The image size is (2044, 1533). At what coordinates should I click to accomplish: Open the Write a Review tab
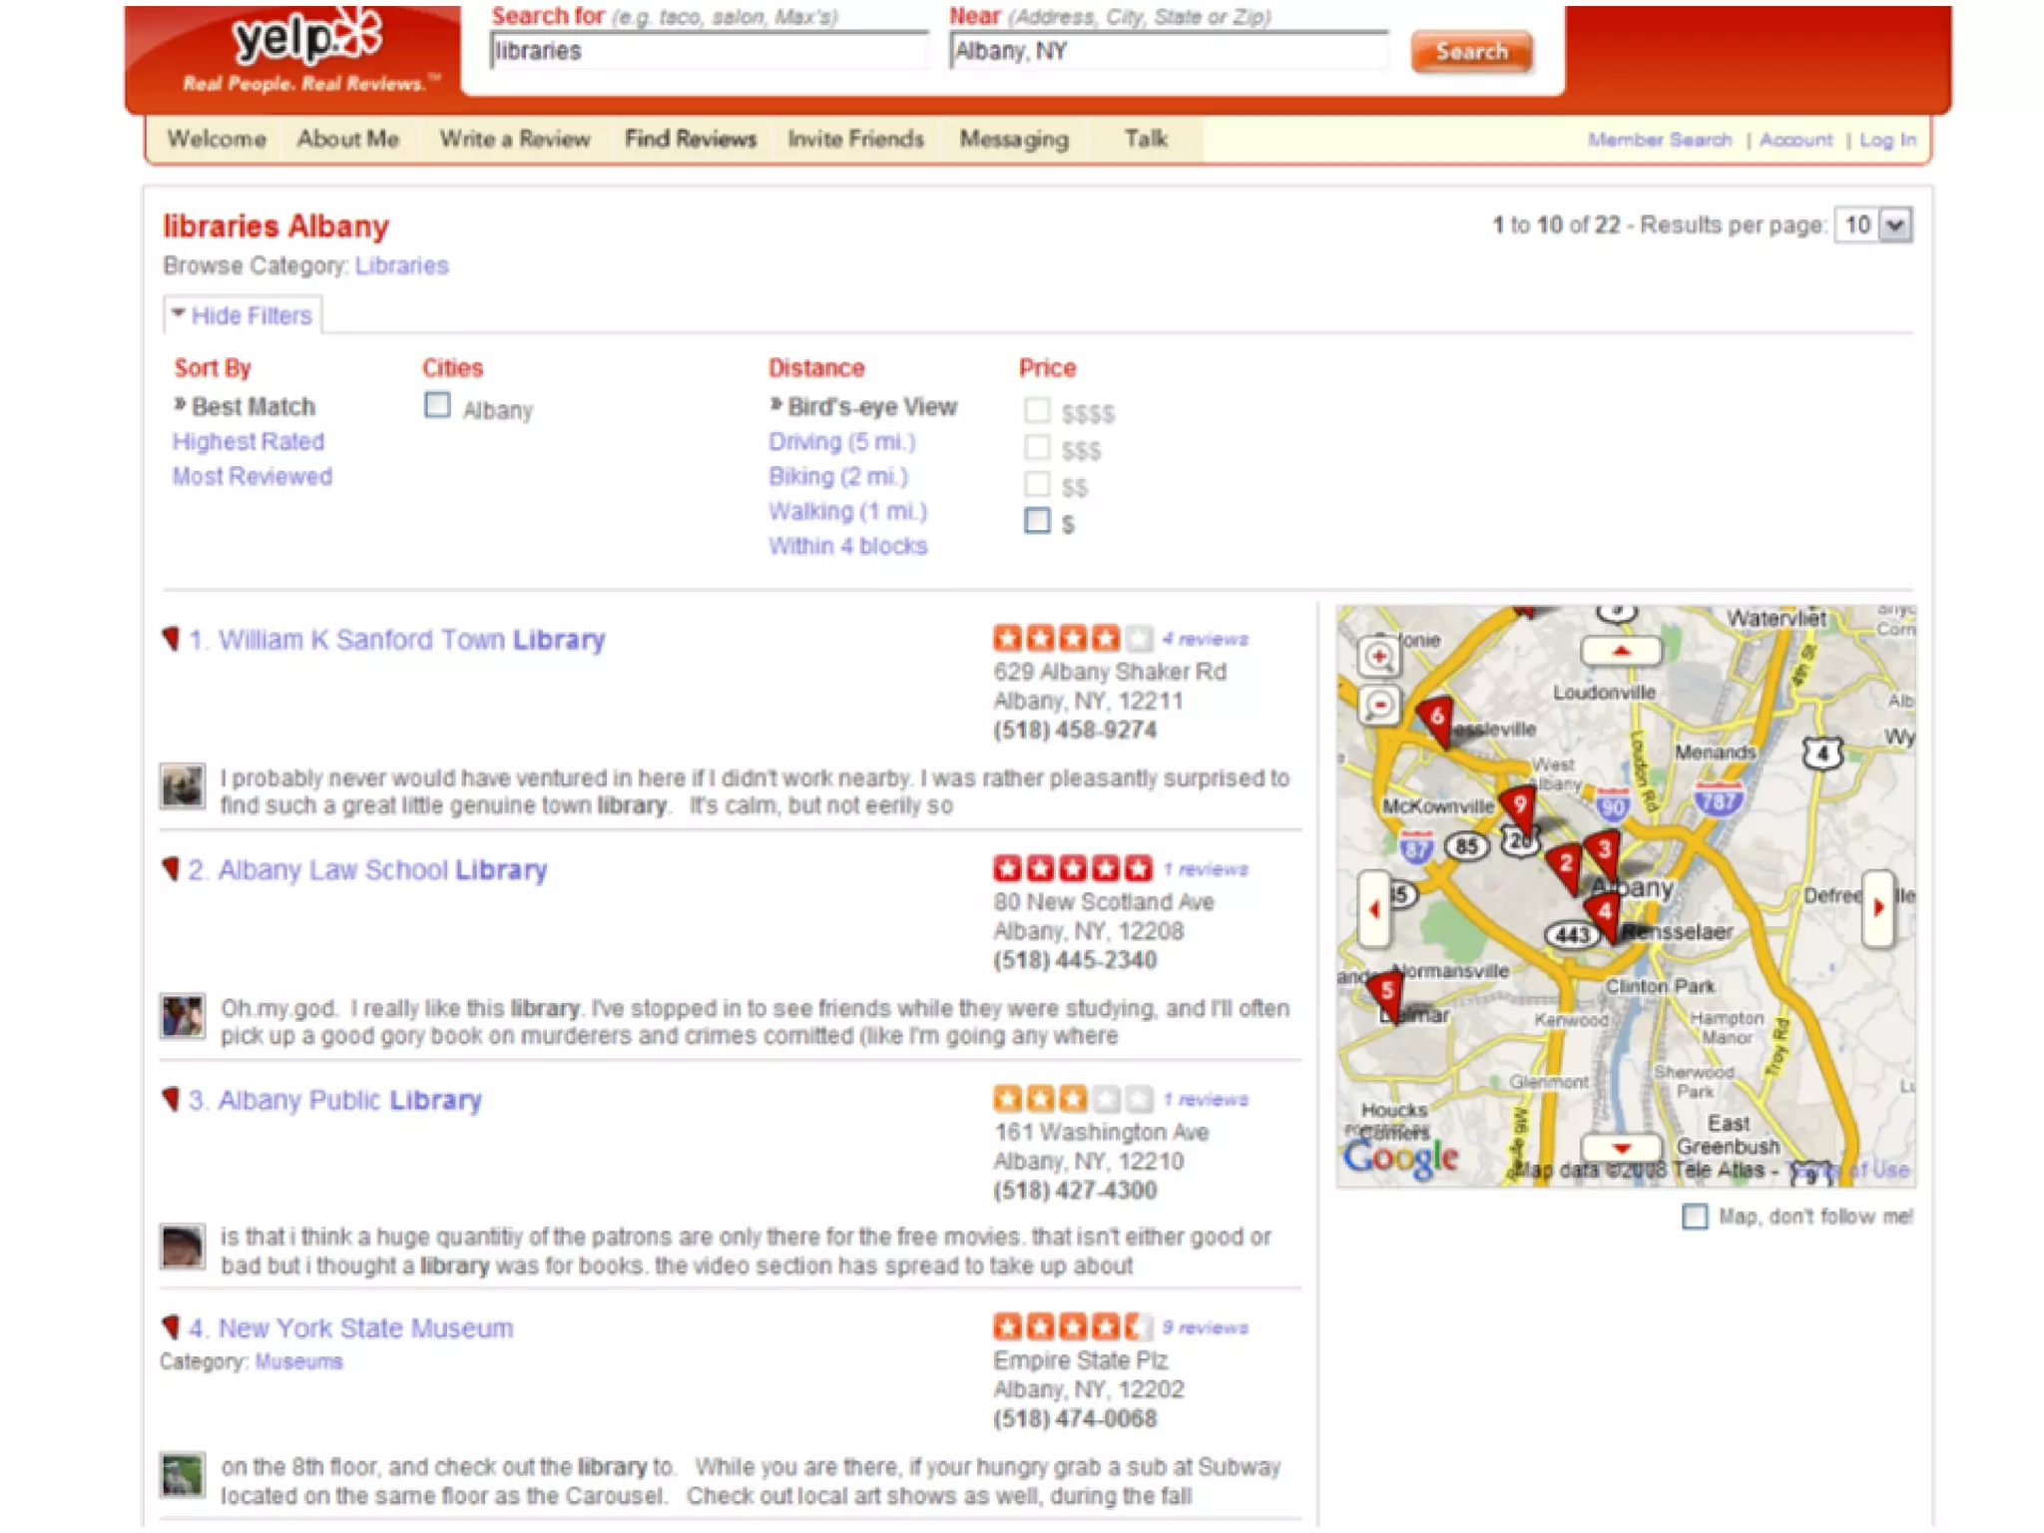[x=514, y=140]
